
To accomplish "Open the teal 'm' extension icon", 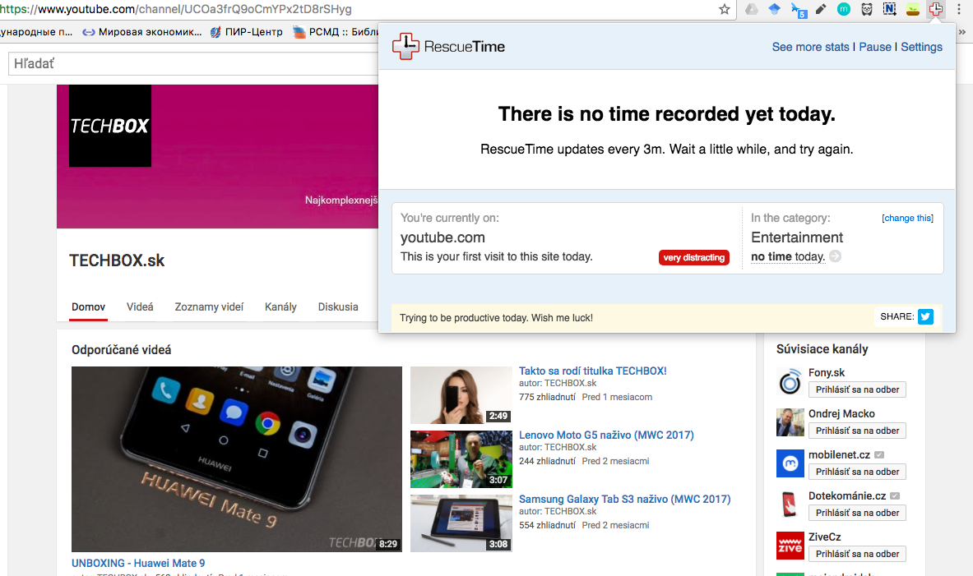I will (843, 9).
